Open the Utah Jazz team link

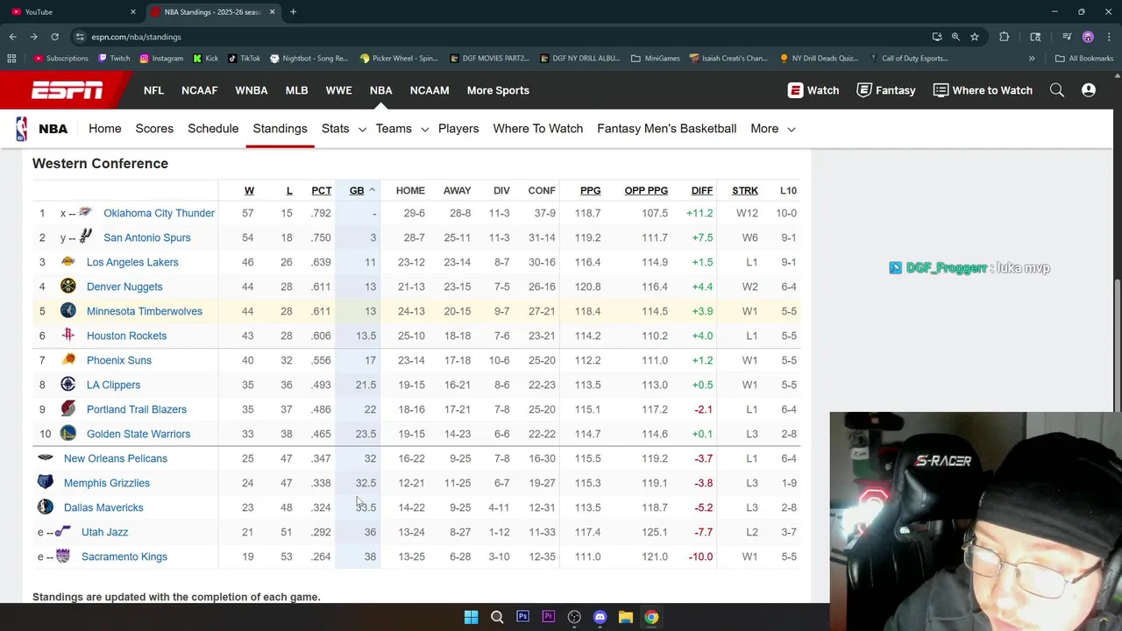[104, 532]
